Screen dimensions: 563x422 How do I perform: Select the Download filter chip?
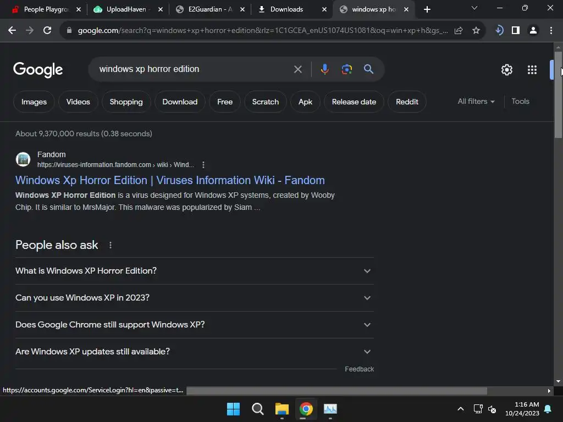point(180,102)
